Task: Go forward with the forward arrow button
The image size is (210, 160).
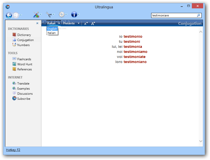Action: pyautogui.click(x=16, y=15)
